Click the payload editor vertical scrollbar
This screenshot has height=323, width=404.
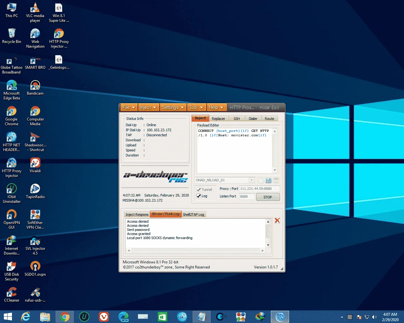275,150
